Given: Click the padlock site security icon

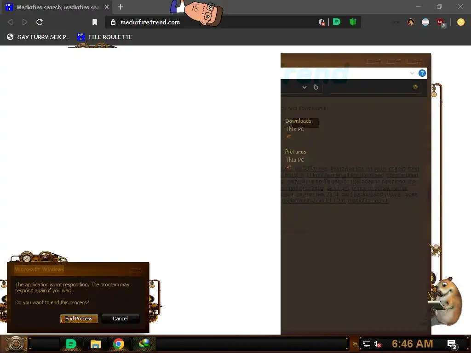Looking at the screenshot, I should click(113, 22).
